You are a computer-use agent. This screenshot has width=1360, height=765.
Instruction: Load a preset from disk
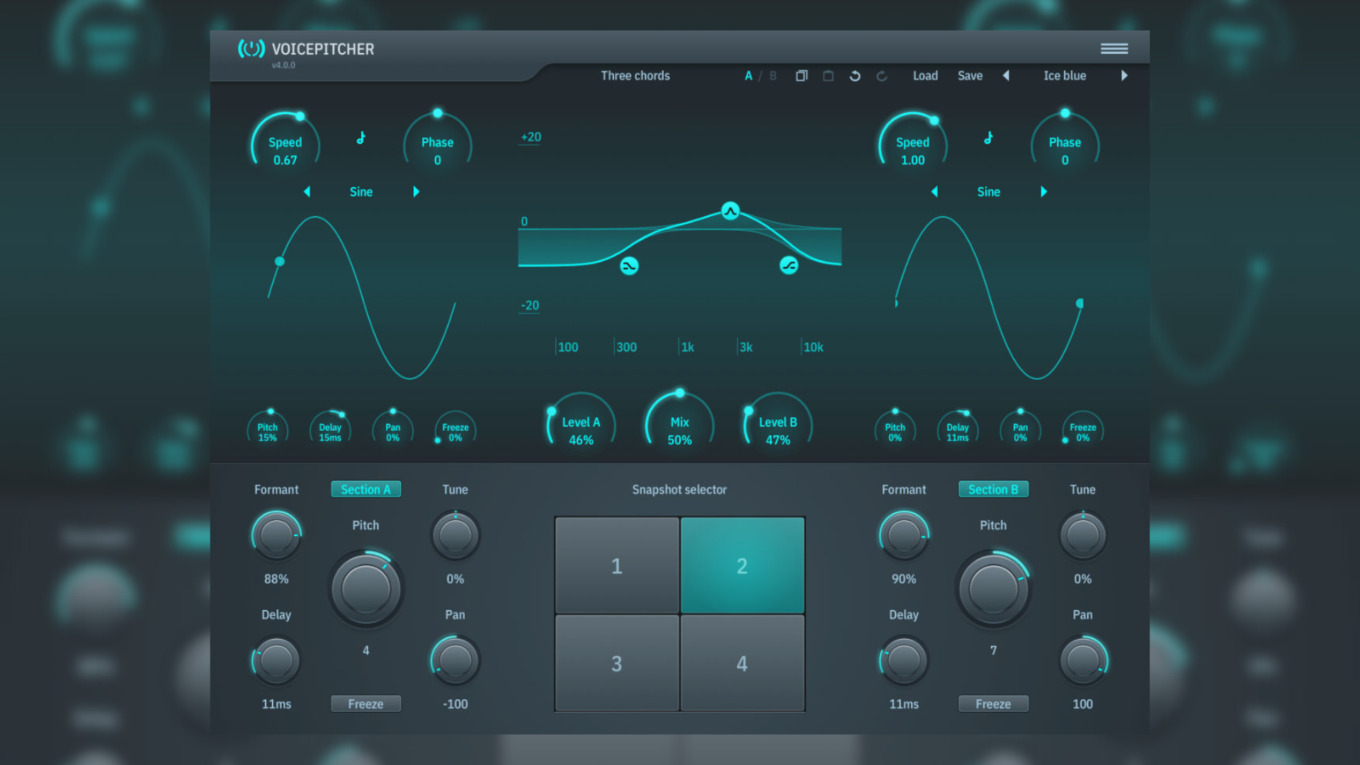pyautogui.click(x=925, y=76)
